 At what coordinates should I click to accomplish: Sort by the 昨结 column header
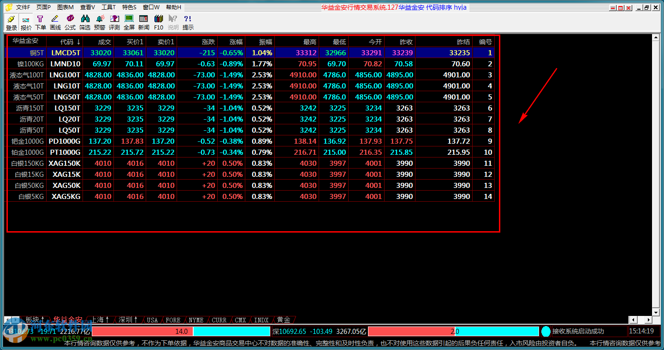pos(444,41)
